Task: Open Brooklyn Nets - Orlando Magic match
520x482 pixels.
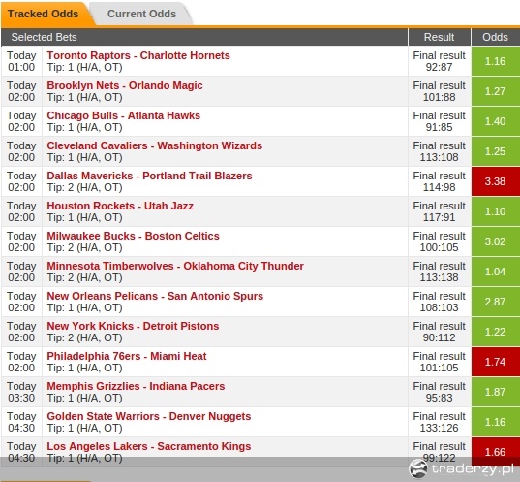Action: pos(125,85)
